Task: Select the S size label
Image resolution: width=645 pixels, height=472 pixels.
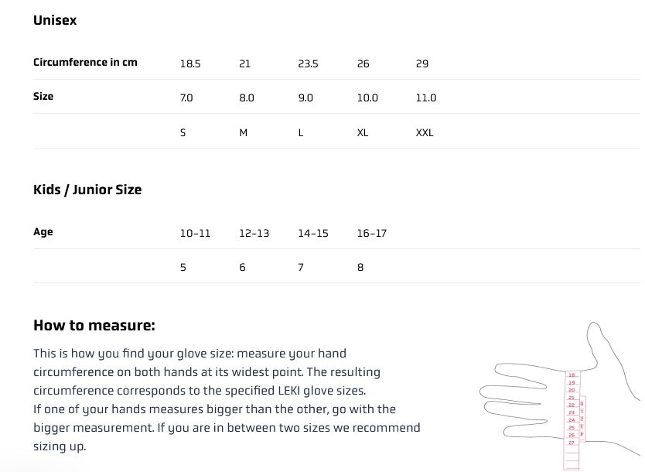Action: 183,132
